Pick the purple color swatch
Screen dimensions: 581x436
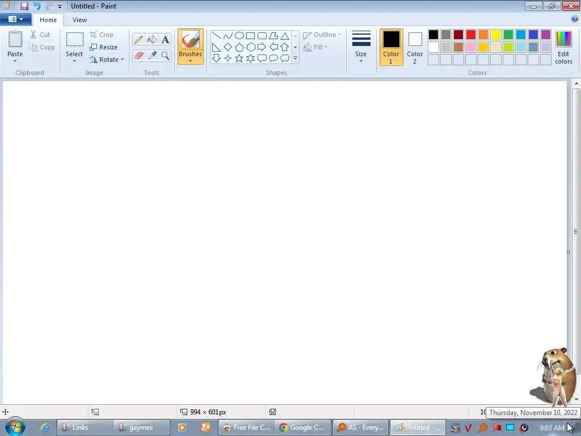tap(546, 35)
